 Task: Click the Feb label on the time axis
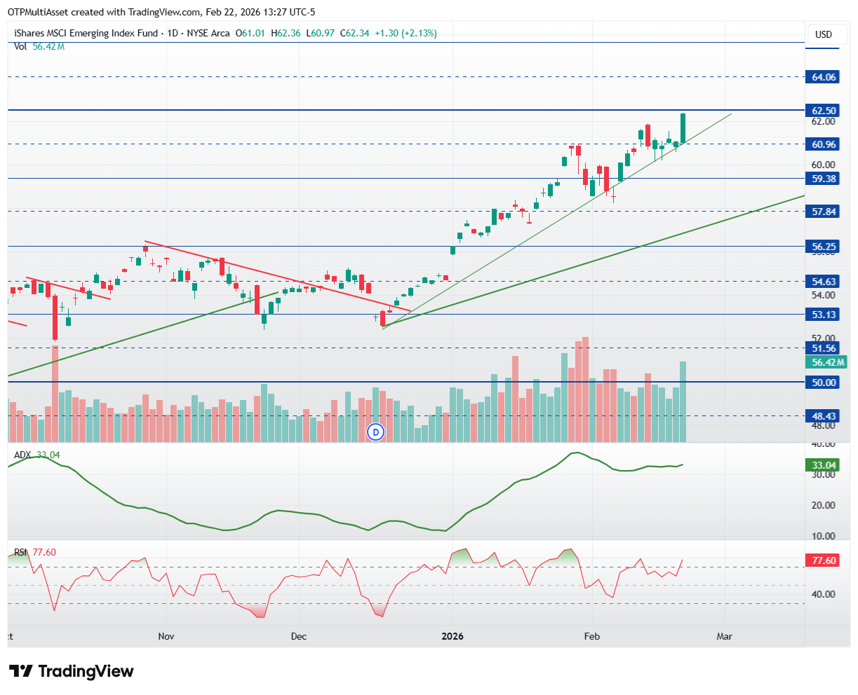pyautogui.click(x=592, y=636)
